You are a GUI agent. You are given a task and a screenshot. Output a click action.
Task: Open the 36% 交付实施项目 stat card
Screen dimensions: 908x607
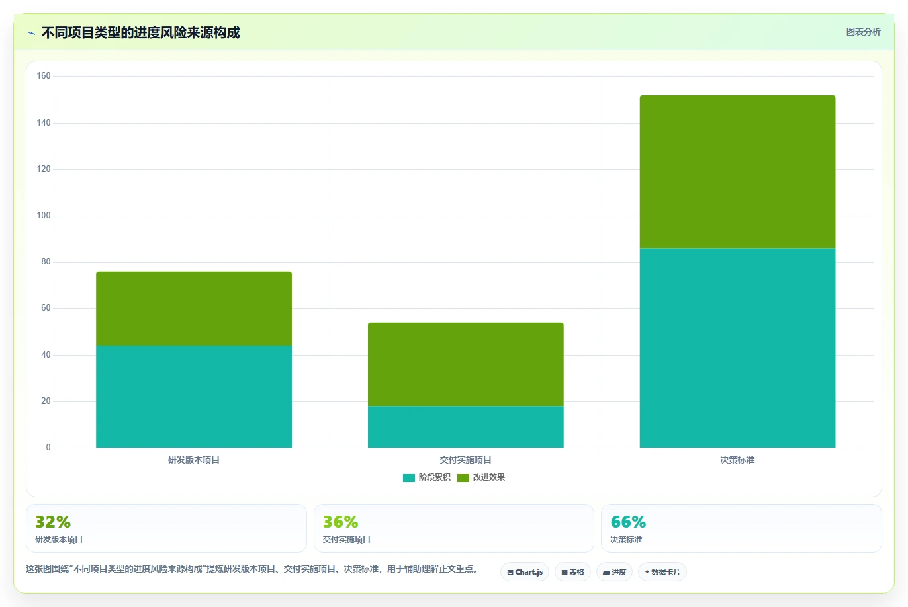(x=454, y=528)
